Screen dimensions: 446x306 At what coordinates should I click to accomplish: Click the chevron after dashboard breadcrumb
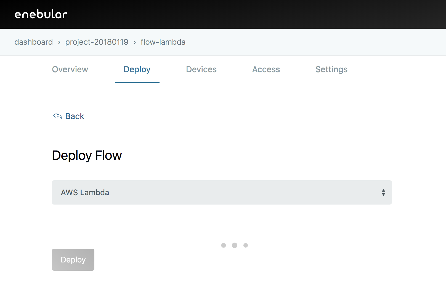59,42
